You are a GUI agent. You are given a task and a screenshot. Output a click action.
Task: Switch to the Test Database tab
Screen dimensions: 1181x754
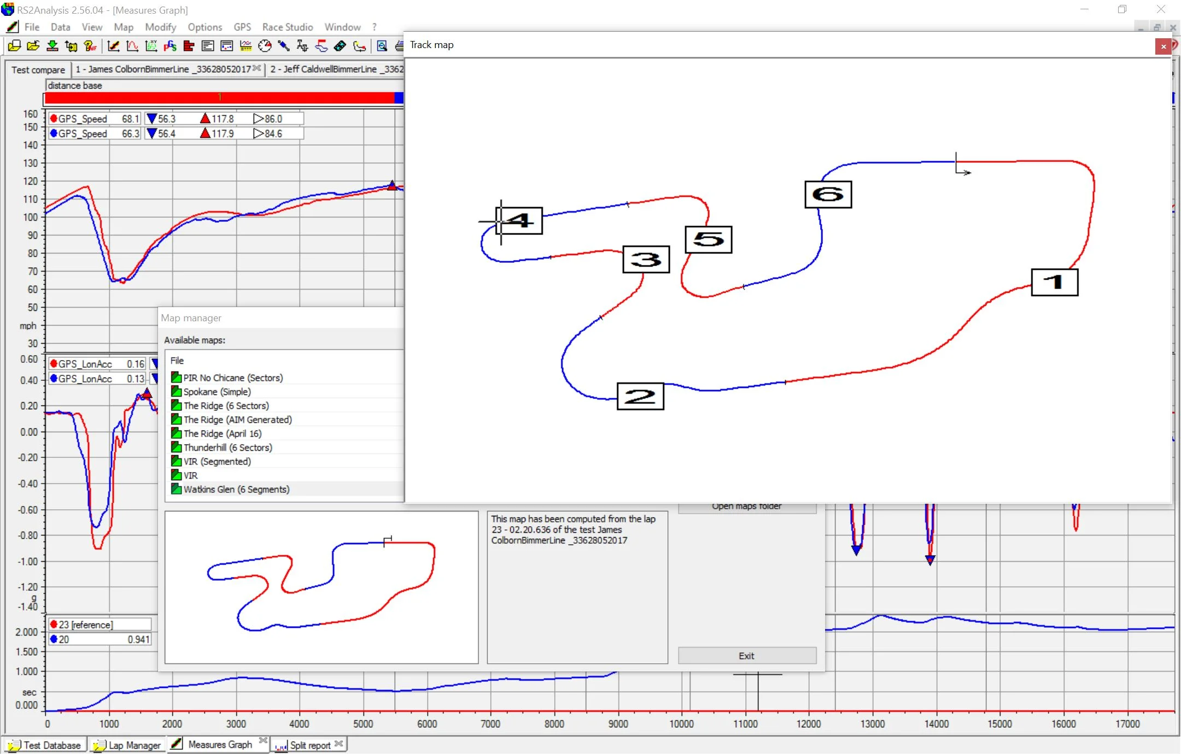46,745
